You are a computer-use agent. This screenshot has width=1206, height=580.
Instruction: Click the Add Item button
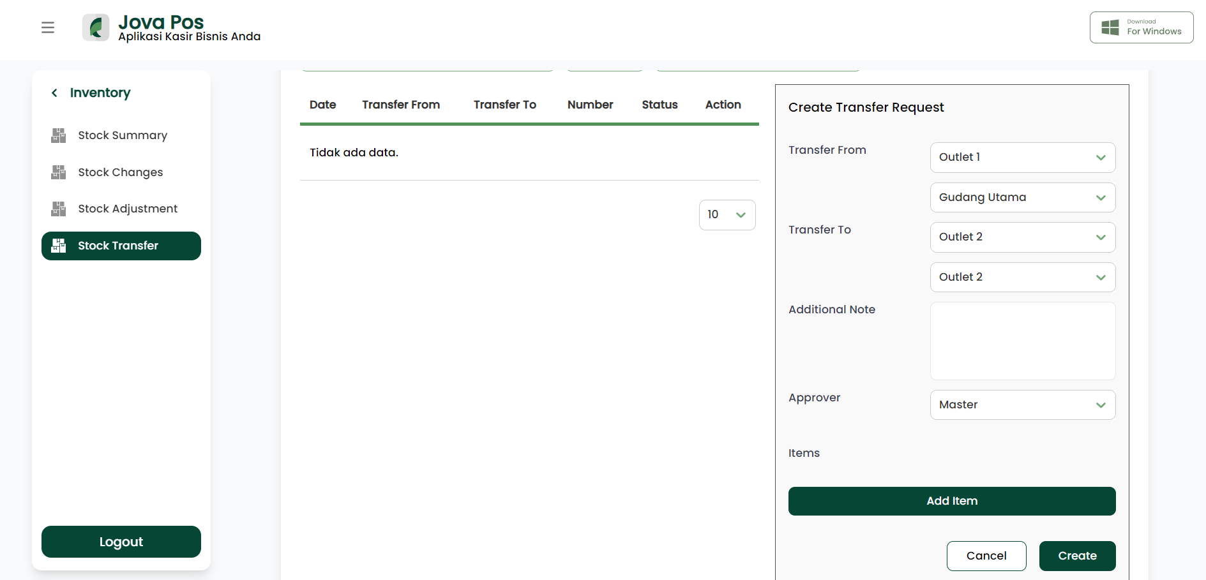click(952, 501)
